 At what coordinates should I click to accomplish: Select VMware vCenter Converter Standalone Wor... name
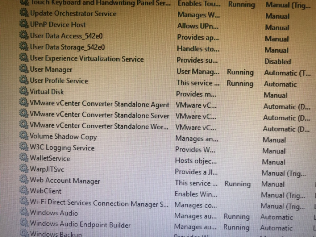tap(99, 126)
